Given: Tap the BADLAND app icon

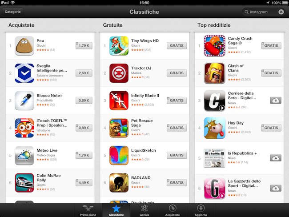Looking at the screenshot, I should (119, 183).
